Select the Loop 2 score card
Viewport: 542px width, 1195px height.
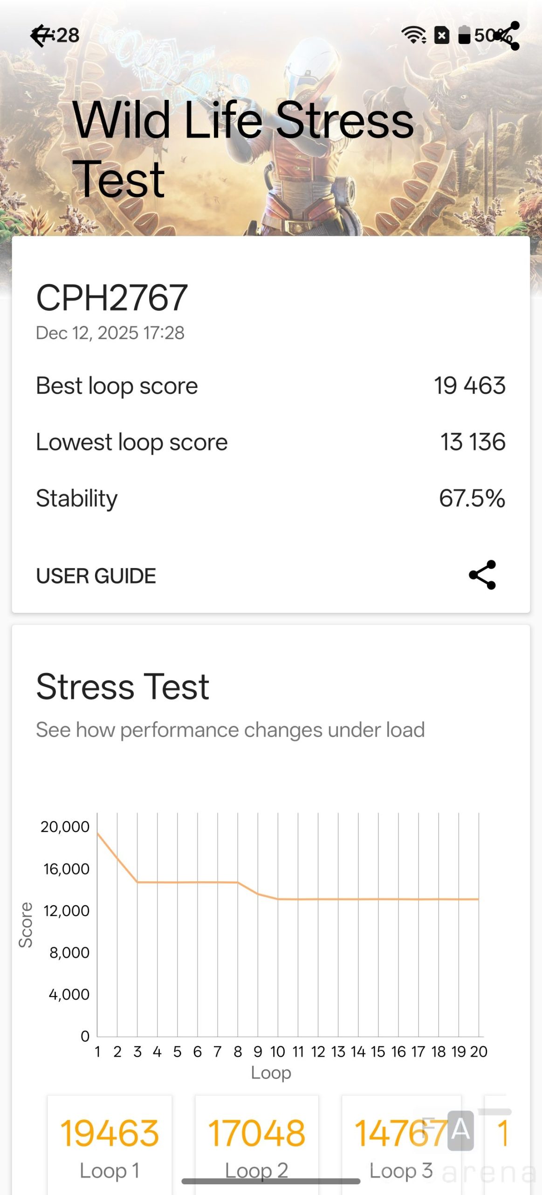click(x=256, y=1134)
